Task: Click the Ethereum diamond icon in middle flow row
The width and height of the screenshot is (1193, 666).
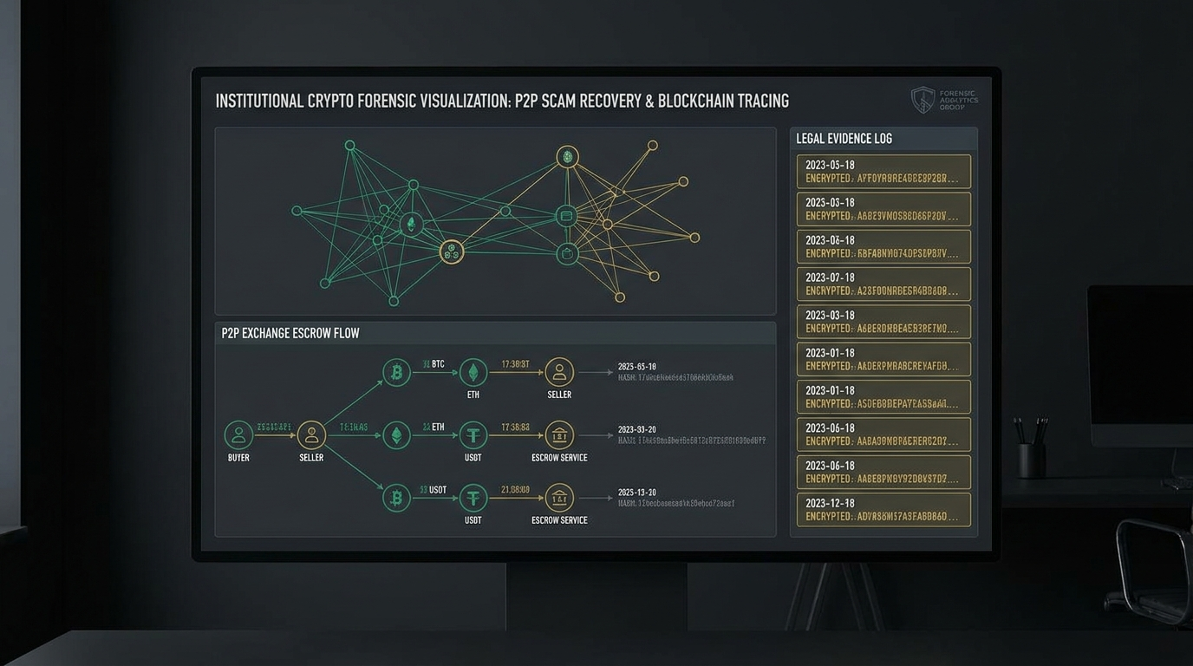Action: (397, 434)
